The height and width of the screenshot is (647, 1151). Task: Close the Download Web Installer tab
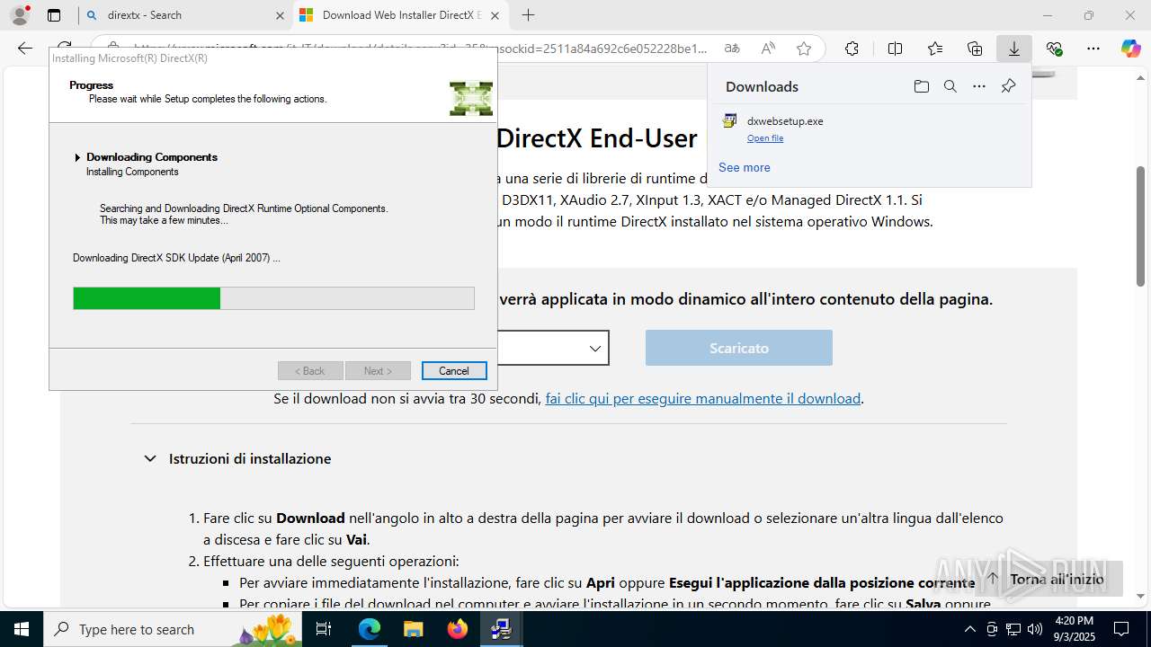pyautogui.click(x=495, y=15)
